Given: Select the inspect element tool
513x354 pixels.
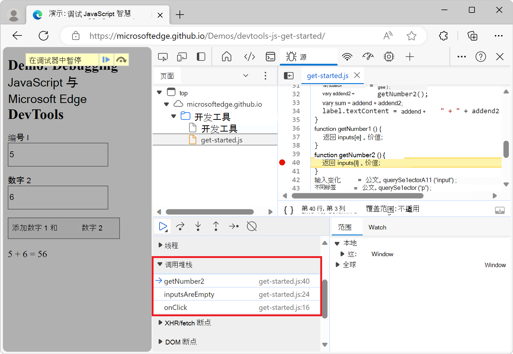Looking at the screenshot, I should click(163, 57).
